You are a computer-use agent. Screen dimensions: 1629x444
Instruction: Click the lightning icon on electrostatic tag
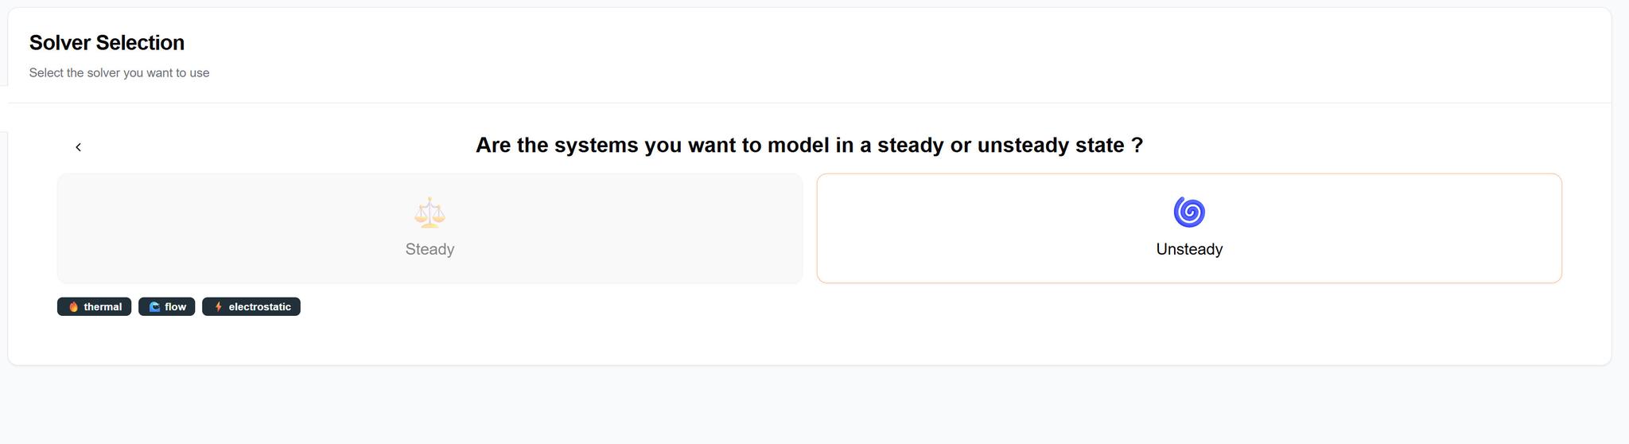pos(218,307)
